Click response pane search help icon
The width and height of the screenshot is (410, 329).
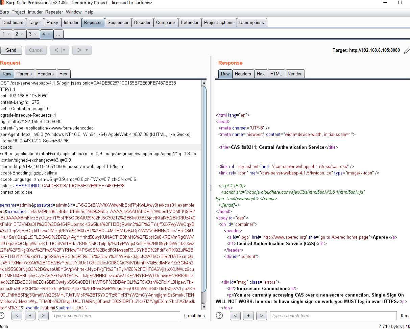coord(219,315)
